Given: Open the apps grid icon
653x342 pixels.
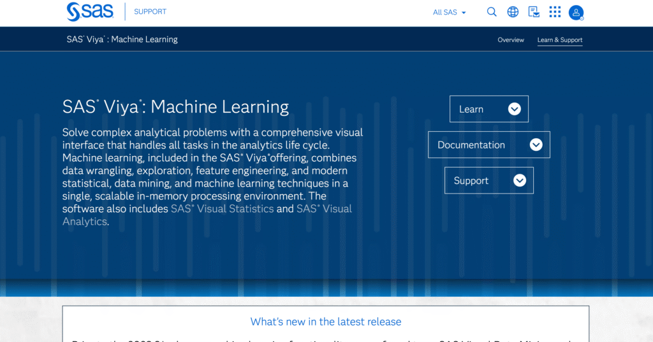Looking at the screenshot, I should (555, 12).
